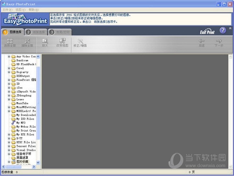Click folder tree scroll right arrow
This screenshot has width=234, height=176.
[x=34, y=166]
